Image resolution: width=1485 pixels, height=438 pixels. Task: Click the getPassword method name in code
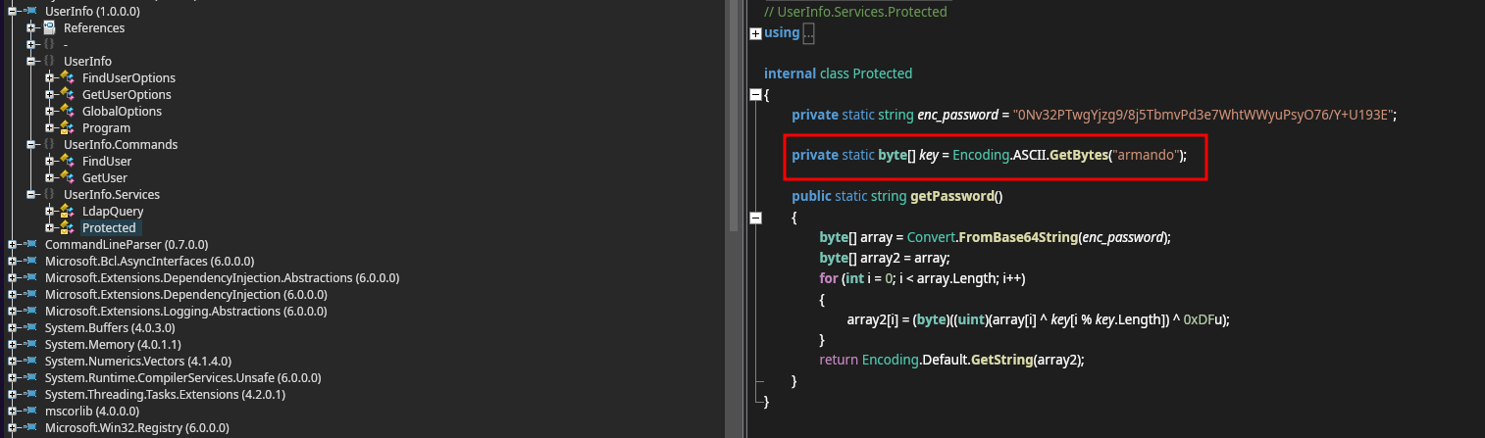[952, 196]
